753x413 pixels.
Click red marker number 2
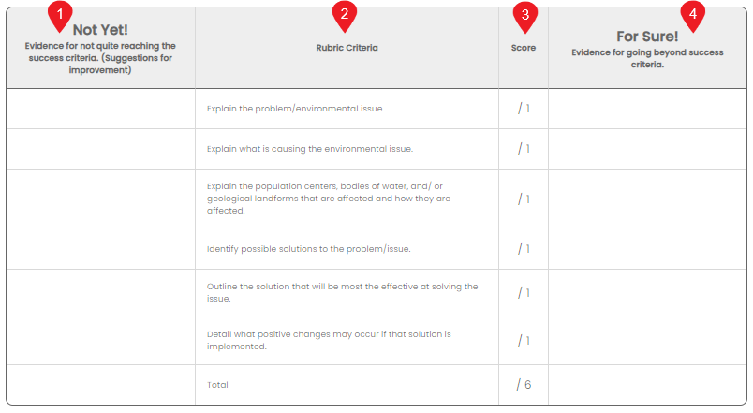[345, 15]
